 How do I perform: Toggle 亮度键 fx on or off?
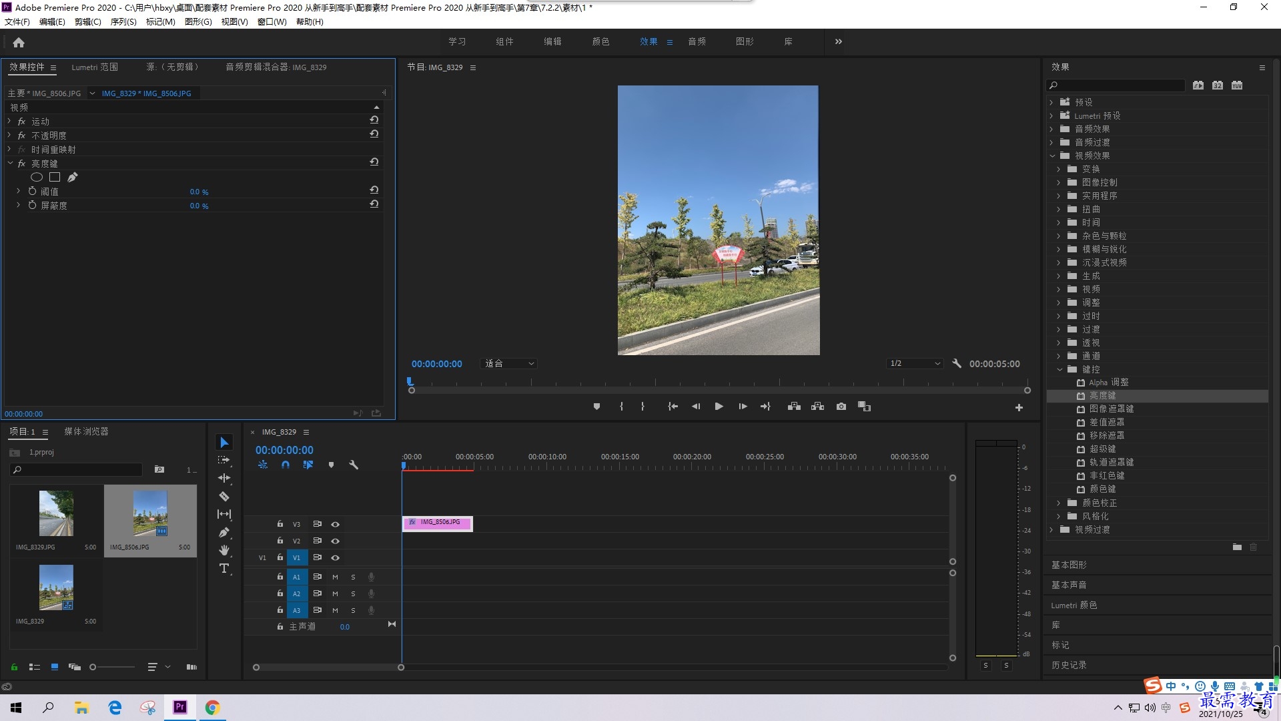[21, 164]
